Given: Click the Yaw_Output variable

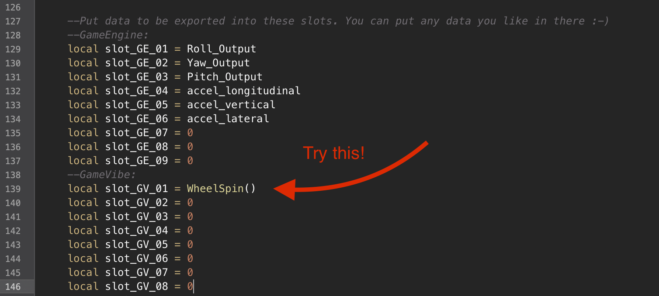Looking at the screenshot, I should (218, 63).
